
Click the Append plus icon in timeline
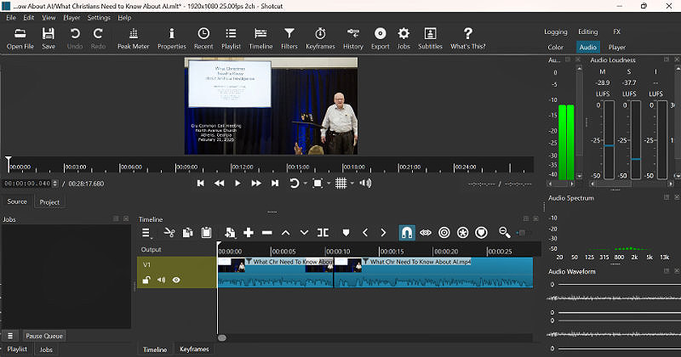click(249, 232)
